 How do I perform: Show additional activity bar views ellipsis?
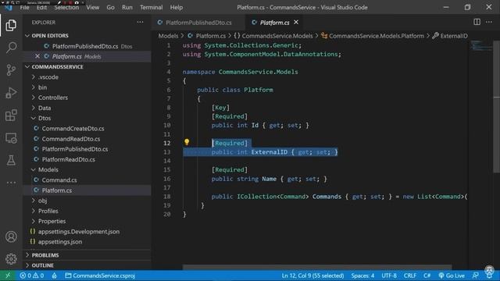point(11,183)
